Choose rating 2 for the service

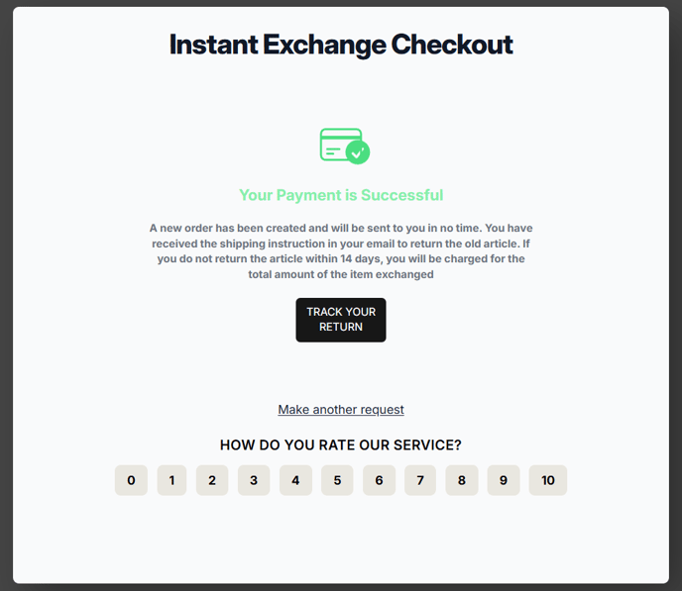coord(212,480)
